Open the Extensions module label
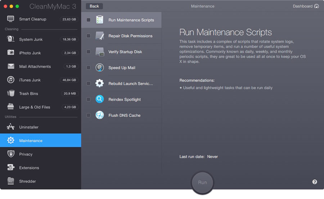Screen dimensions: 324x199 [x=29, y=168]
